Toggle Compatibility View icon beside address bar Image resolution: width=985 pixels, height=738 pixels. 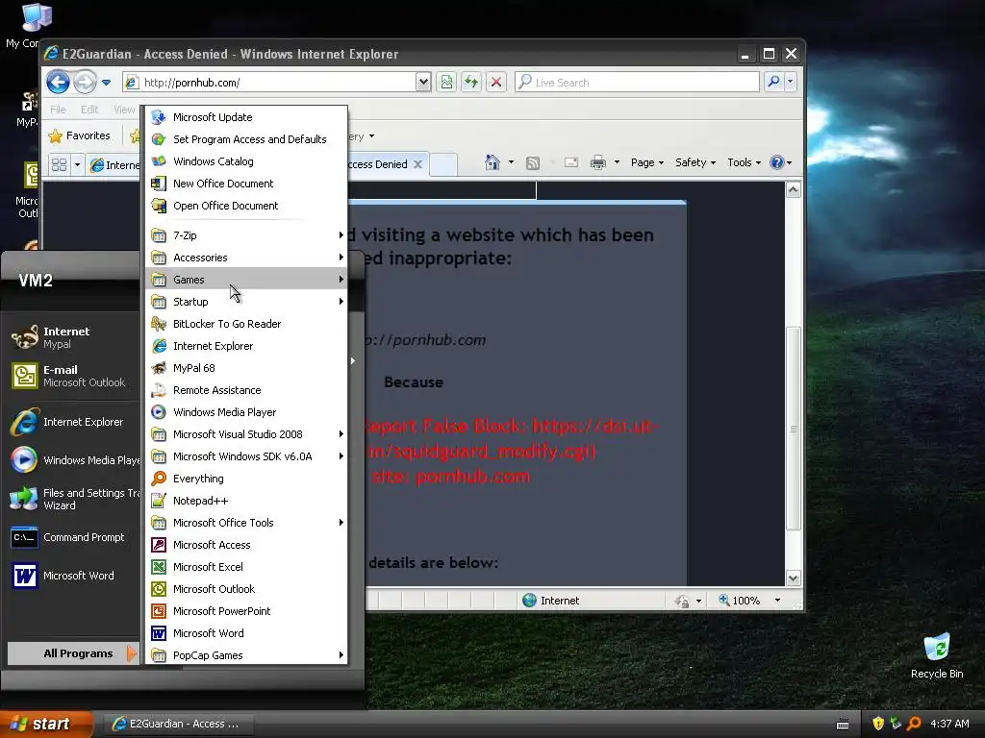pos(446,82)
